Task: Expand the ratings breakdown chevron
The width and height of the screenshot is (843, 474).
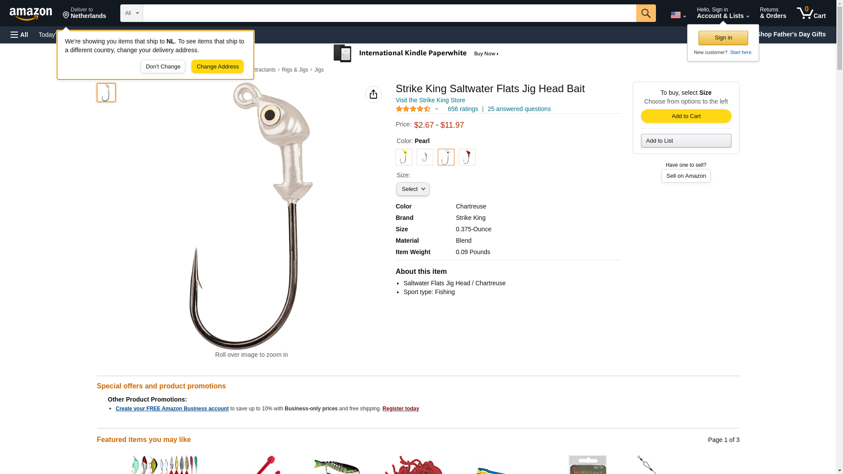Action: pyautogui.click(x=436, y=109)
